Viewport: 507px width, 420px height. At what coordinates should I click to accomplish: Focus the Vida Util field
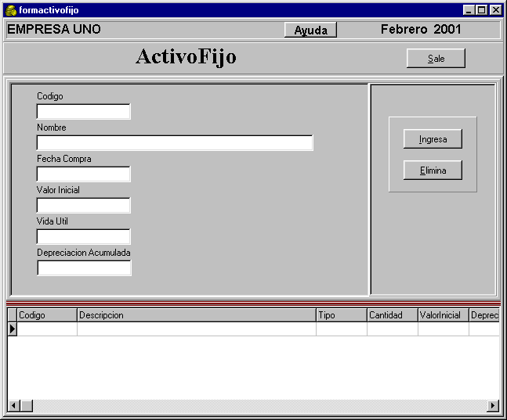tap(83, 237)
